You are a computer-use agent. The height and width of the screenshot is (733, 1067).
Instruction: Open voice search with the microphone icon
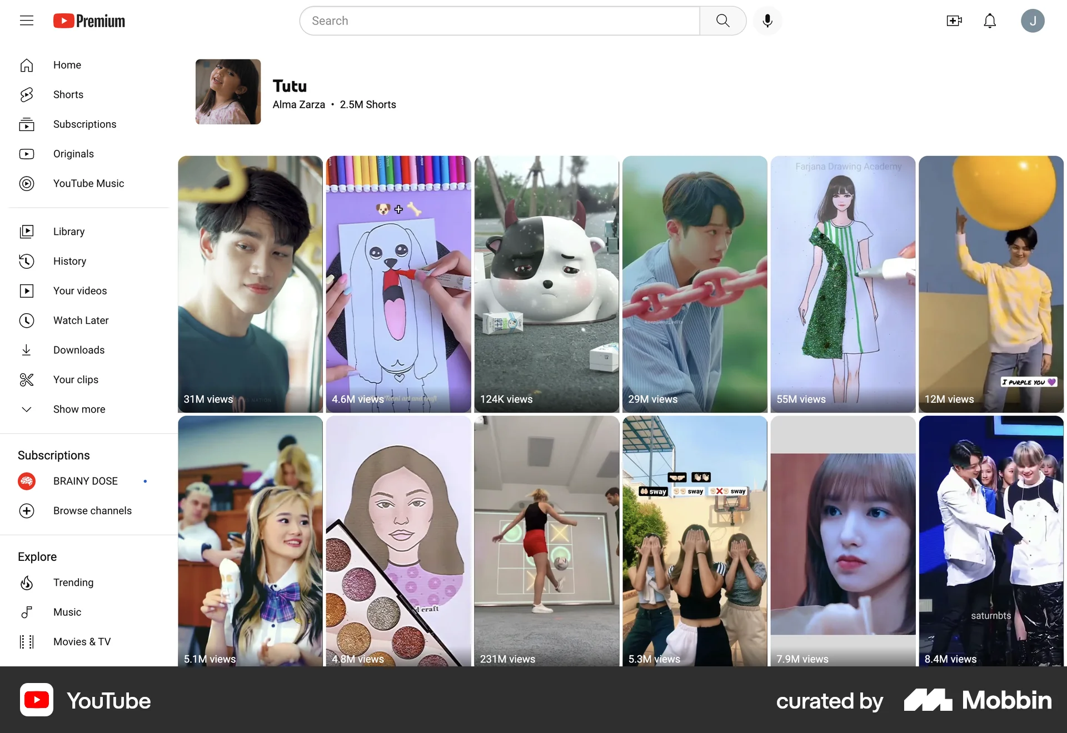pyautogui.click(x=767, y=21)
